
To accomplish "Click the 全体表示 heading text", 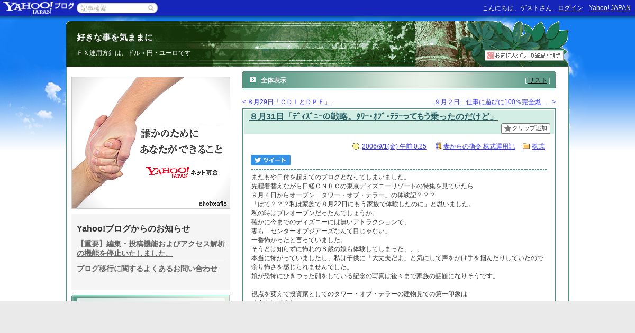I will (274, 80).
